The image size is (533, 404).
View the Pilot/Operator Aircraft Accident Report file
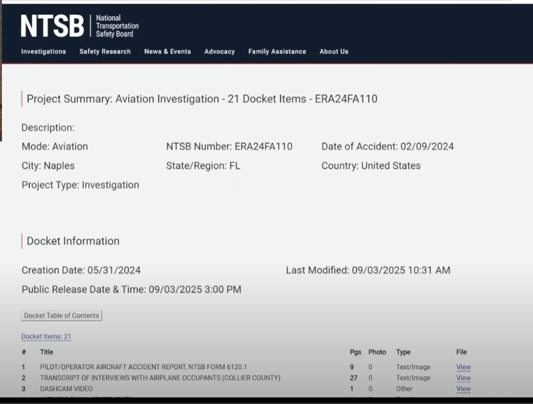(463, 367)
